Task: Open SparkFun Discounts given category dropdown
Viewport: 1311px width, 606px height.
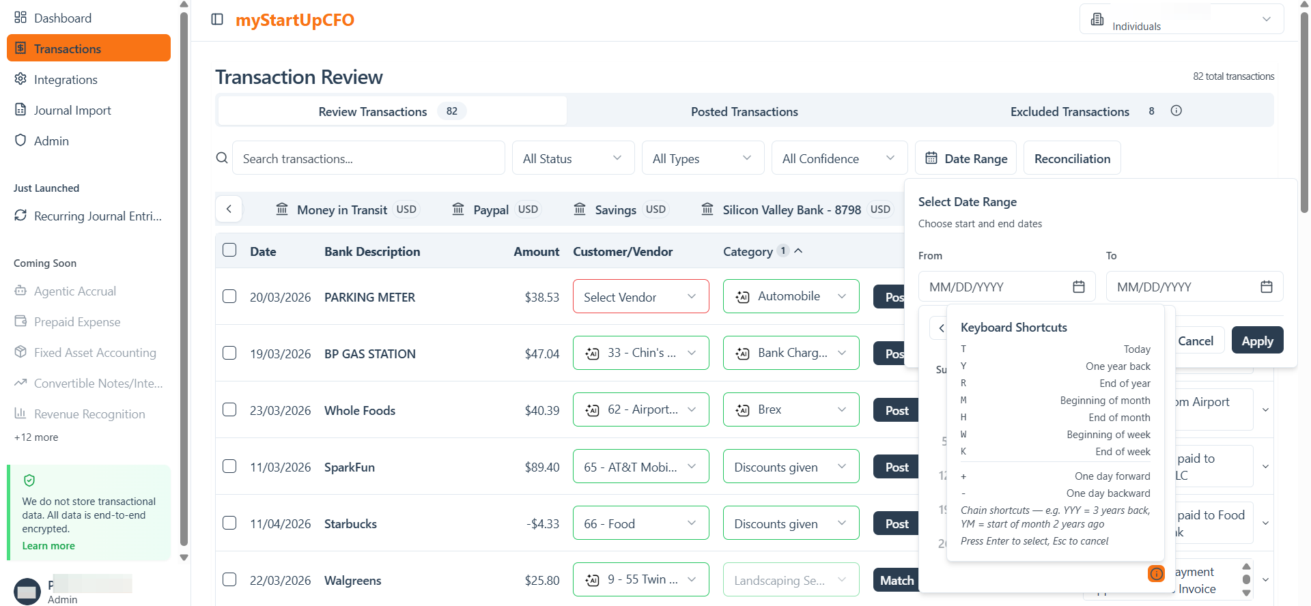Action: (791, 466)
